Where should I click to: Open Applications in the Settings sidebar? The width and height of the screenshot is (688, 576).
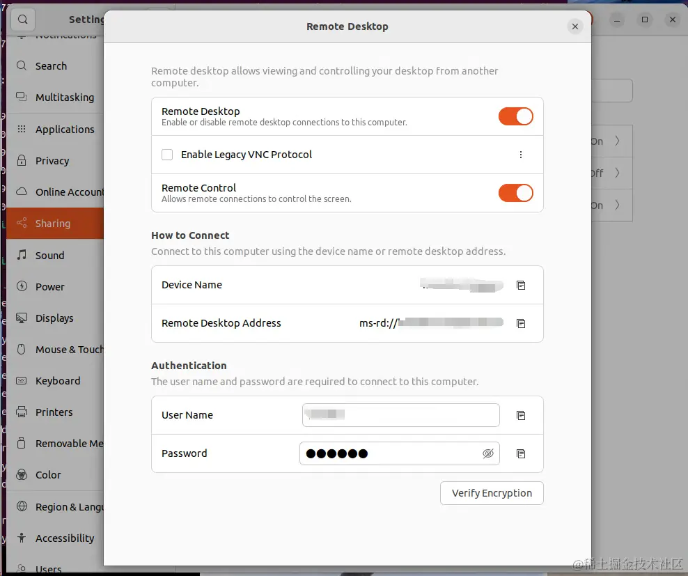tap(55, 129)
